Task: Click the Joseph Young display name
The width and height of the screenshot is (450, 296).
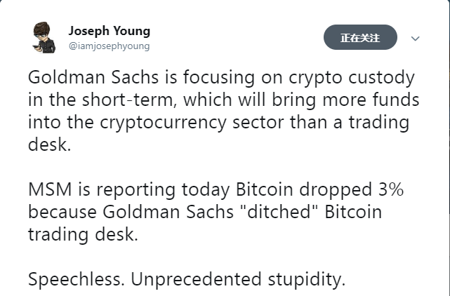Action: [110, 31]
